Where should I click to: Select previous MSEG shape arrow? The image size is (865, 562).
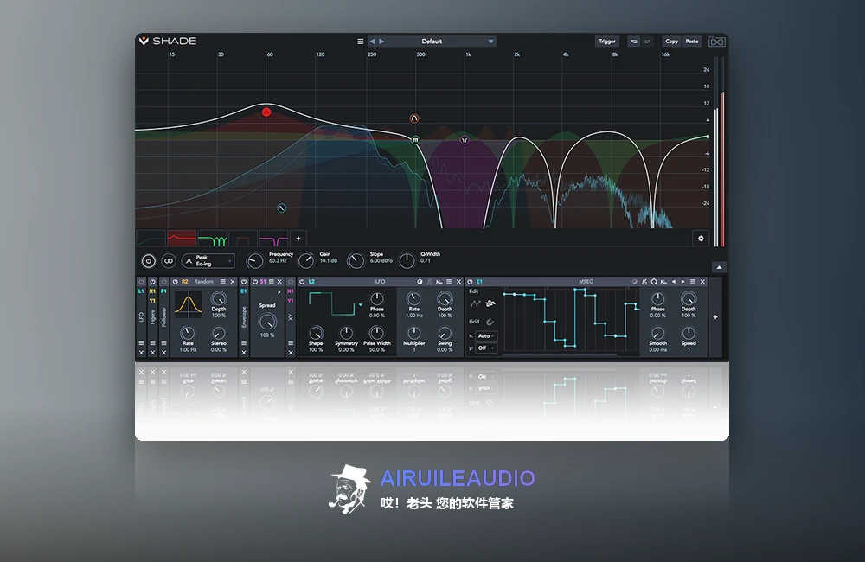coord(674,282)
